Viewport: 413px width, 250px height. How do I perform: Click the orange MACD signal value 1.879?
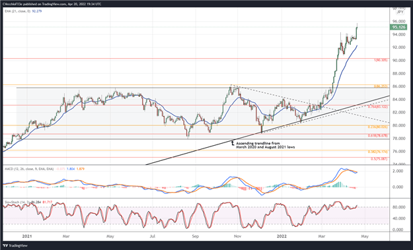[81, 169]
